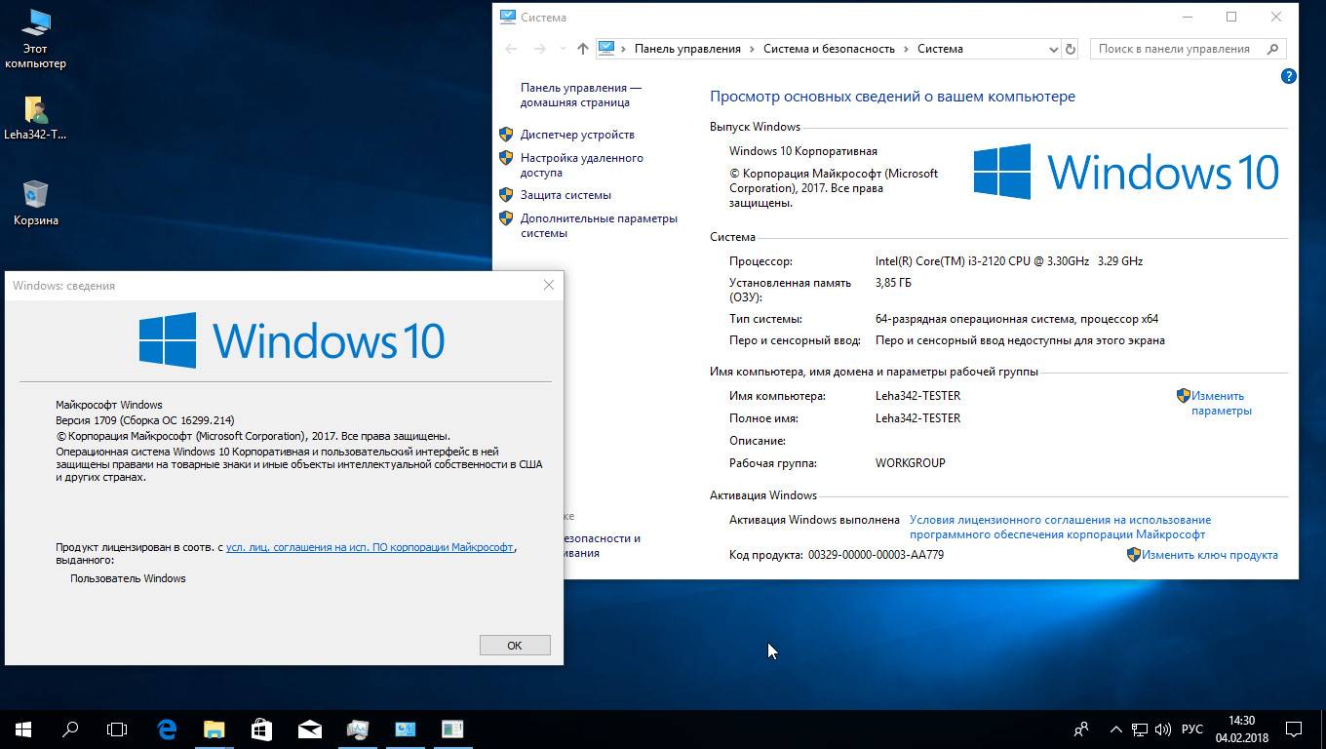Open Настройка удаленного доступа link
This screenshot has height=749, width=1326.
click(x=582, y=165)
